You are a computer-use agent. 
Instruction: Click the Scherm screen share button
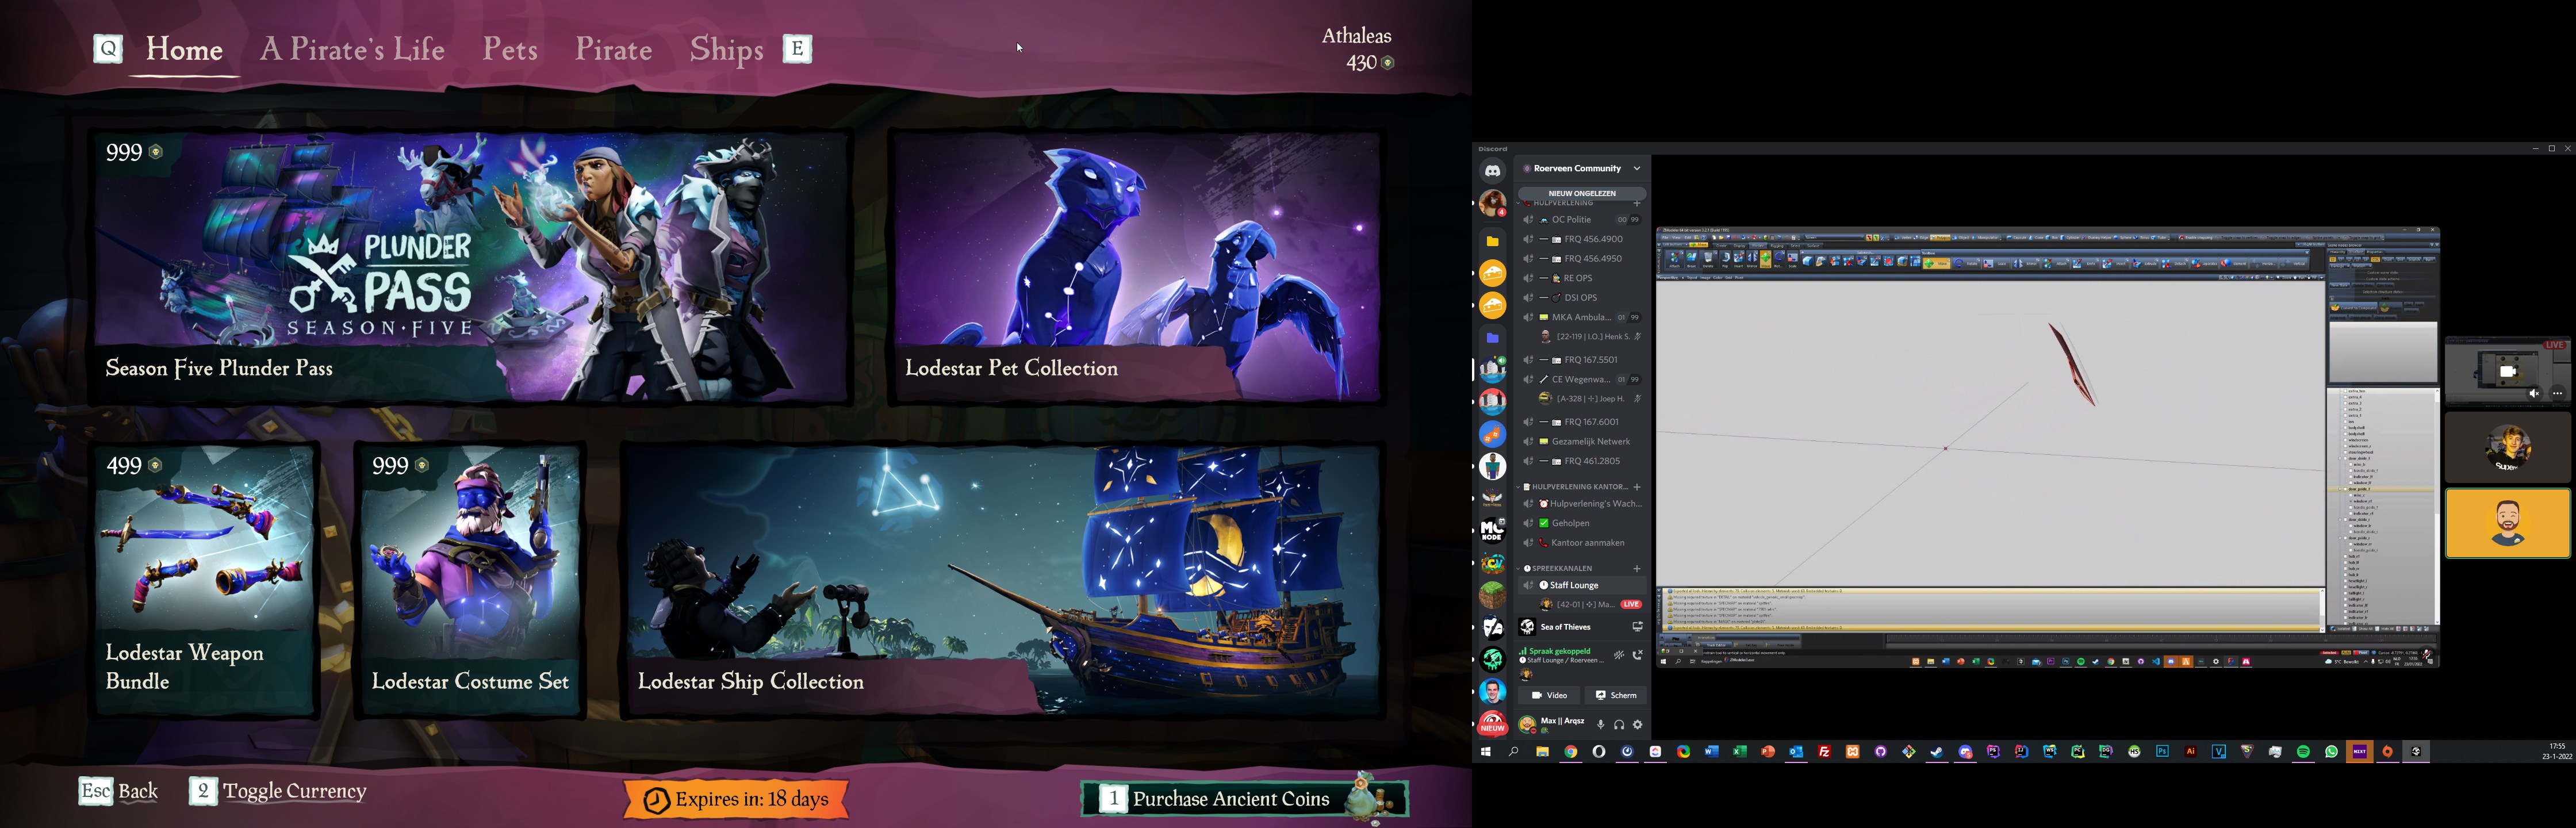pyautogui.click(x=1616, y=695)
